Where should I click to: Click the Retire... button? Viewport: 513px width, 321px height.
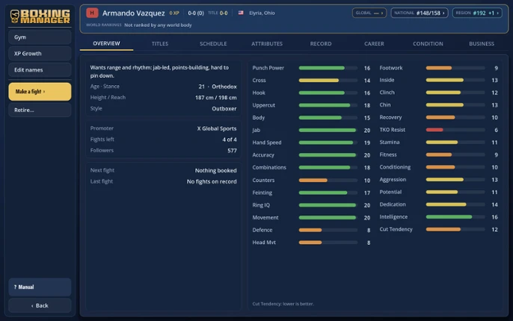(x=40, y=110)
